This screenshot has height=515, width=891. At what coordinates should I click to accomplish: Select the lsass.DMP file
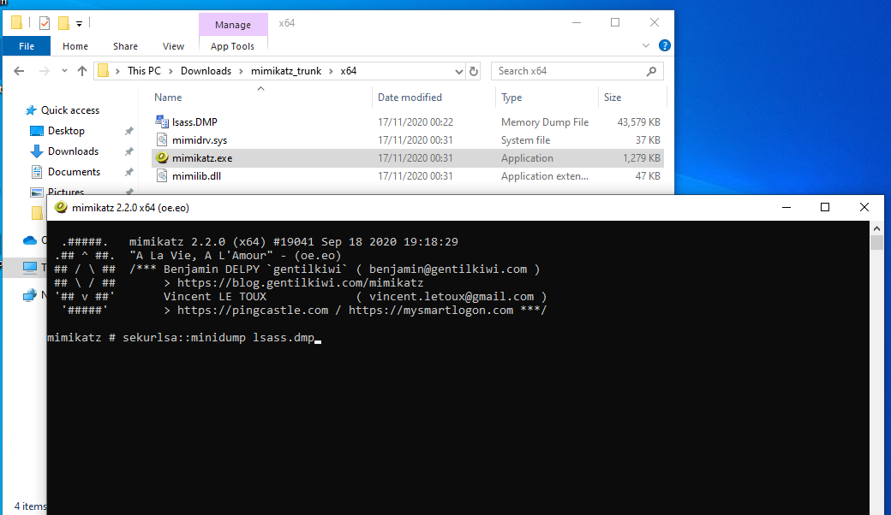tap(194, 122)
